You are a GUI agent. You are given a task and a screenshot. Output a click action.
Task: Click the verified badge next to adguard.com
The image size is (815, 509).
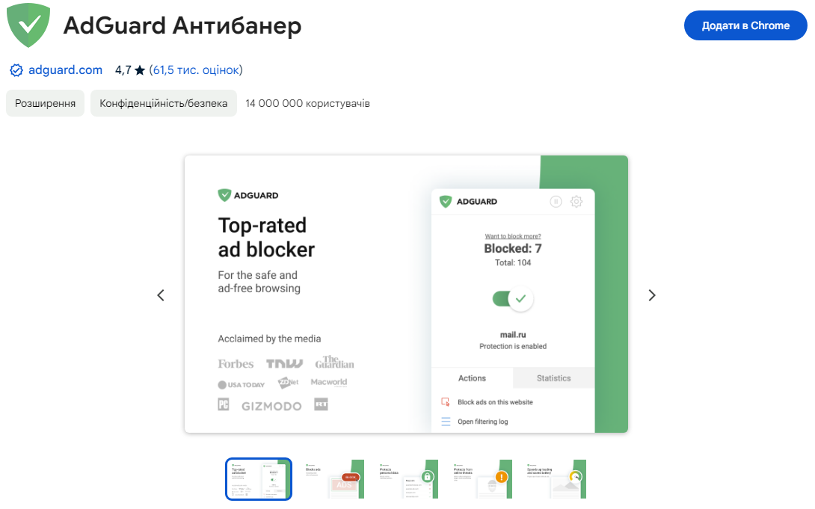[15, 70]
